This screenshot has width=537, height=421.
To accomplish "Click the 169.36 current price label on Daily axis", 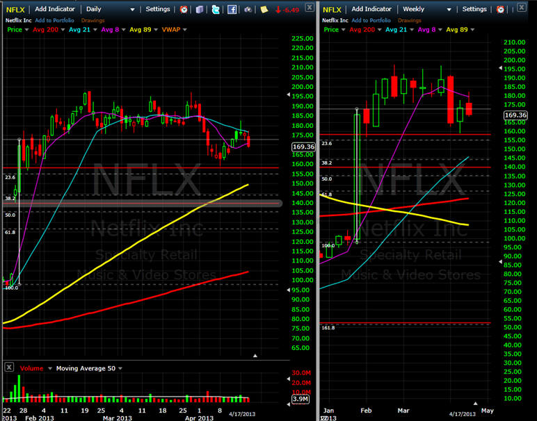I will (x=303, y=147).
